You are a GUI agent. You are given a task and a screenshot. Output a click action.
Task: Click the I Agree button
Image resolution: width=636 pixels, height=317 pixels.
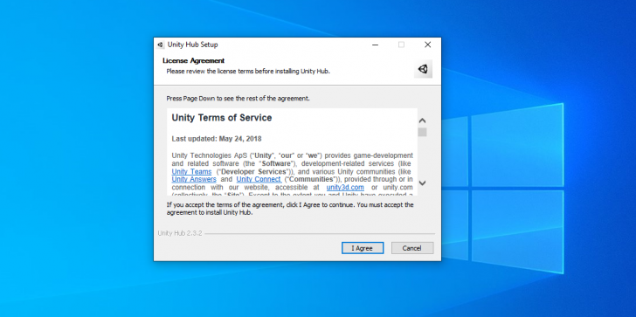[363, 248]
